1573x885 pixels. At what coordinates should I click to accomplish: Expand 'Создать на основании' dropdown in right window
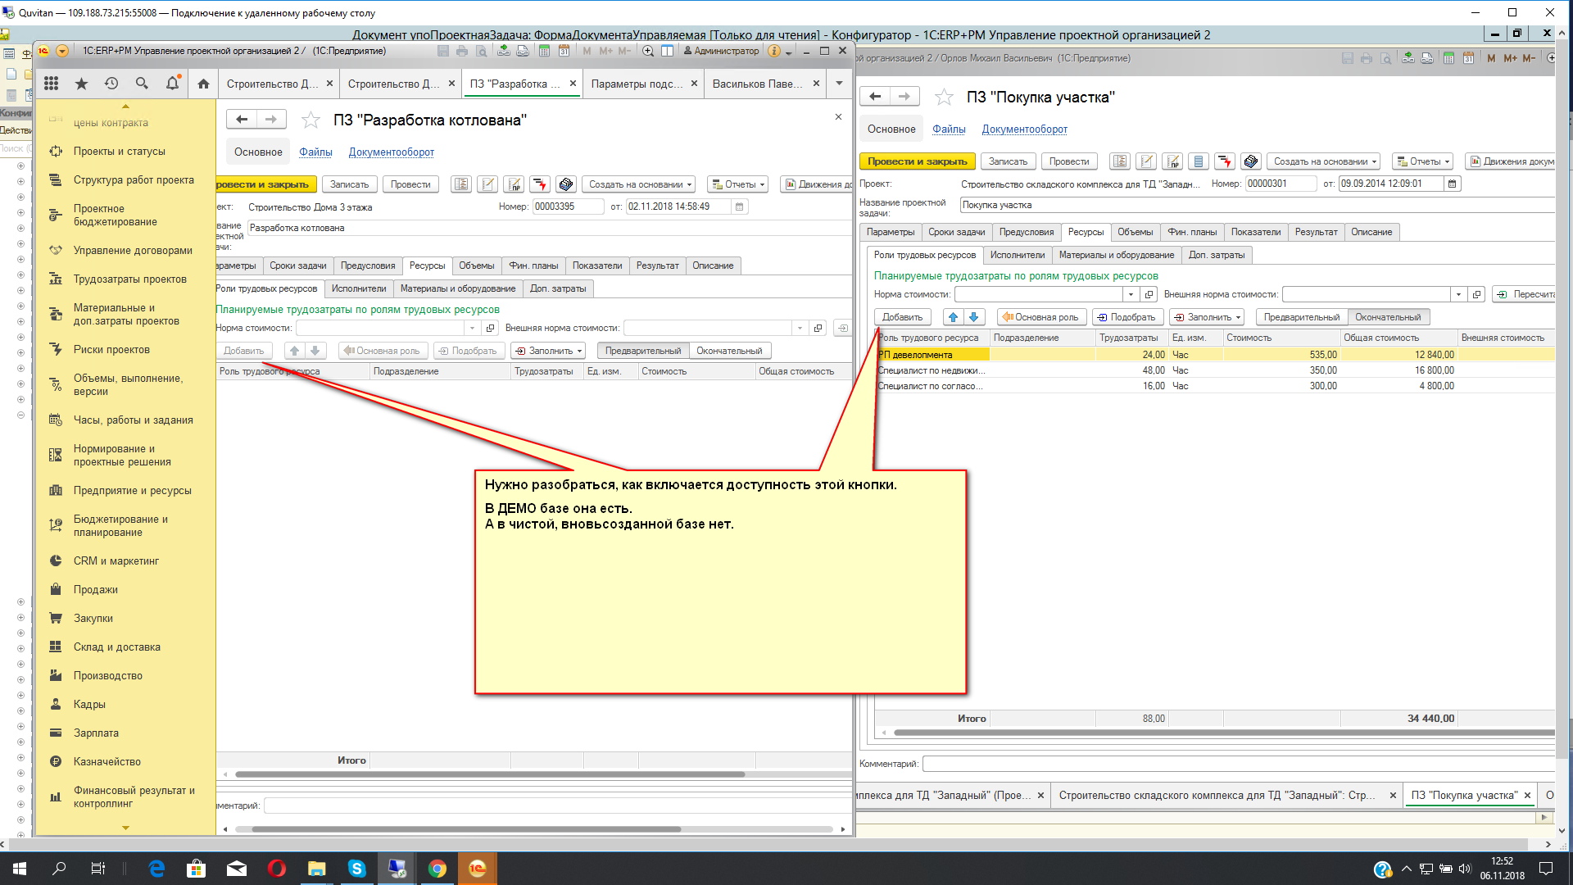click(x=1324, y=161)
